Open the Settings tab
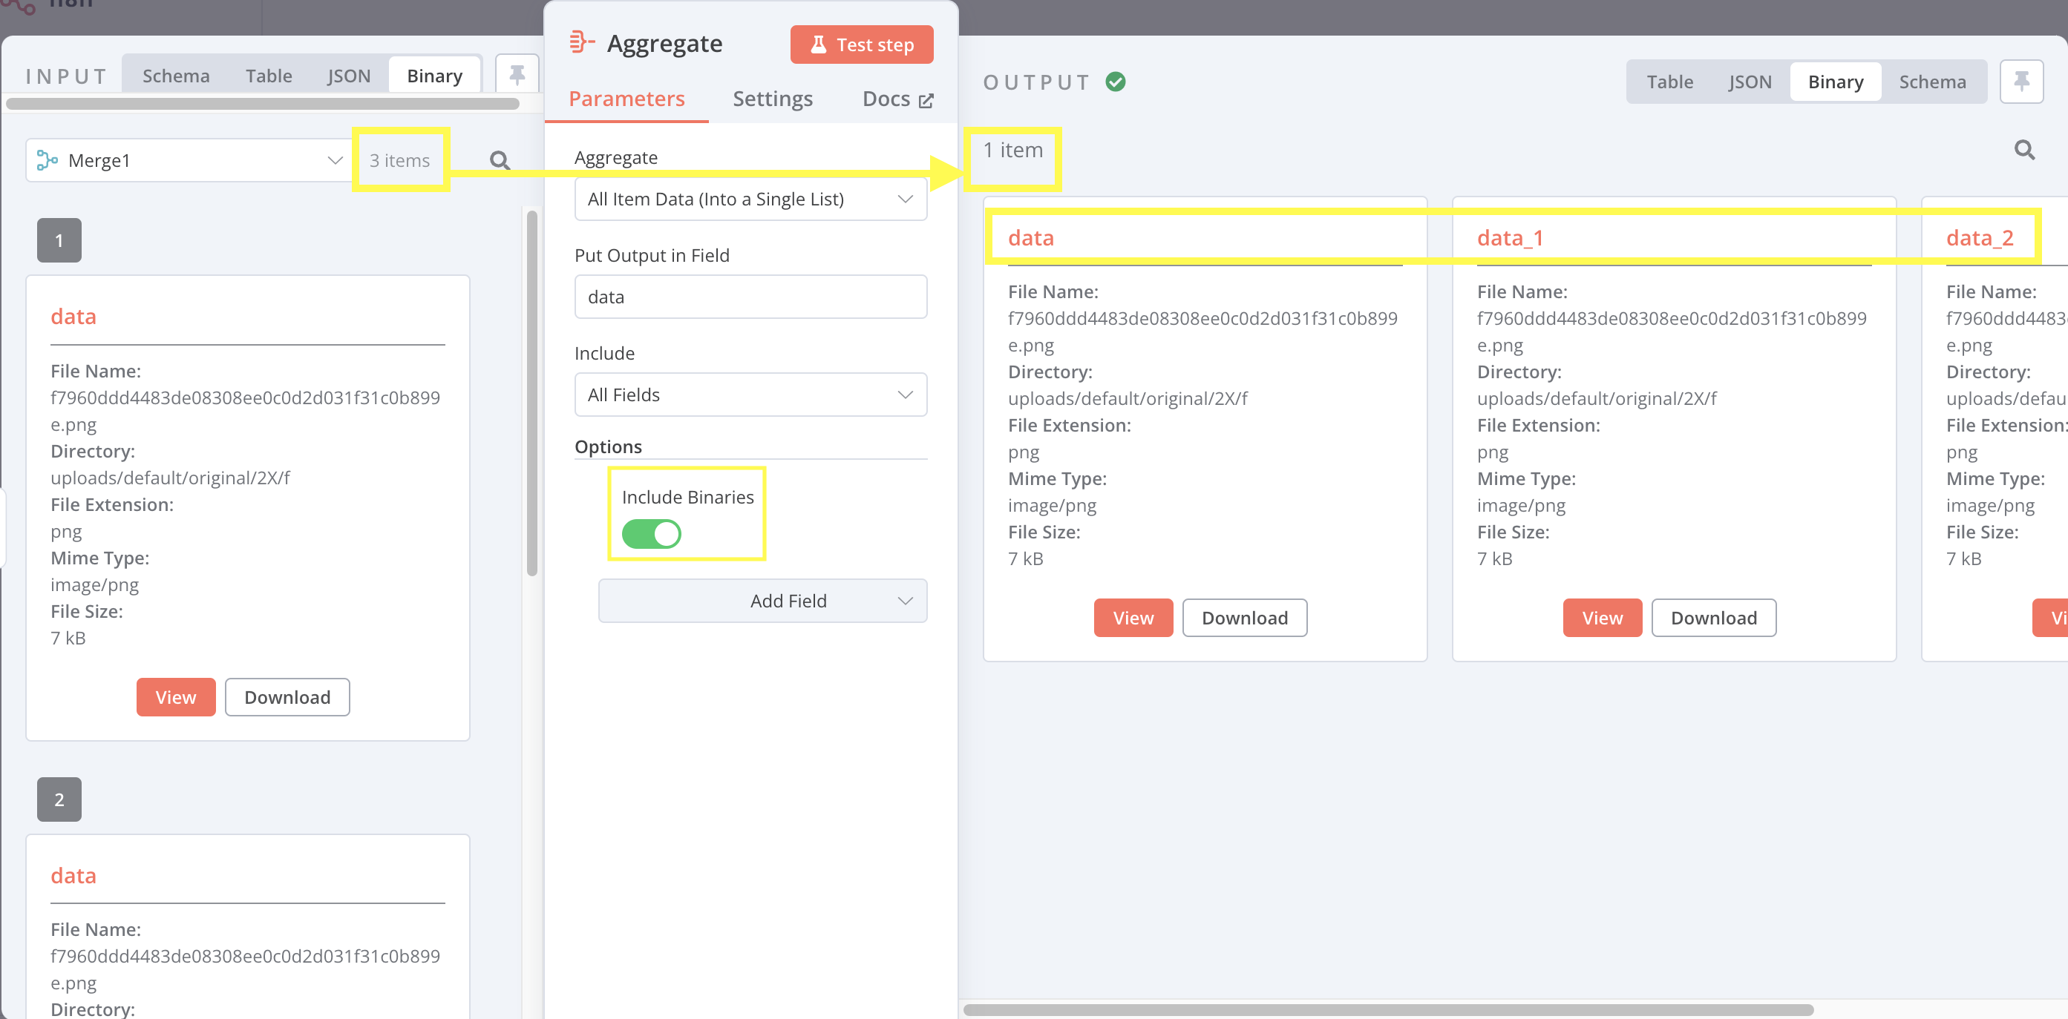The image size is (2068, 1019). 772,99
